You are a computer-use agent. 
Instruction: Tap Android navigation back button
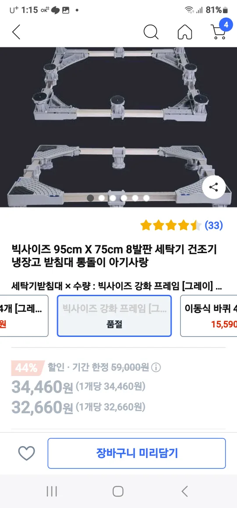click(184, 491)
